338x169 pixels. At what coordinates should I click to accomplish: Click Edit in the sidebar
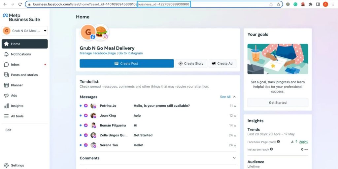(8, 130)
